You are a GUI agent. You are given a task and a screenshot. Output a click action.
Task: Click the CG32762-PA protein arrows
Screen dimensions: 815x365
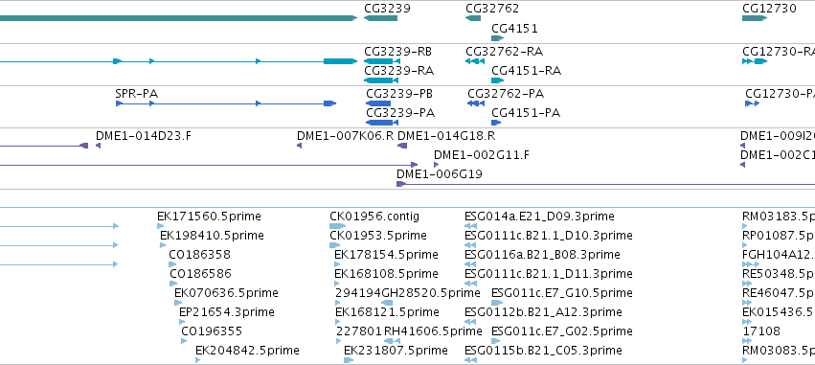click(x=476, y=103)
